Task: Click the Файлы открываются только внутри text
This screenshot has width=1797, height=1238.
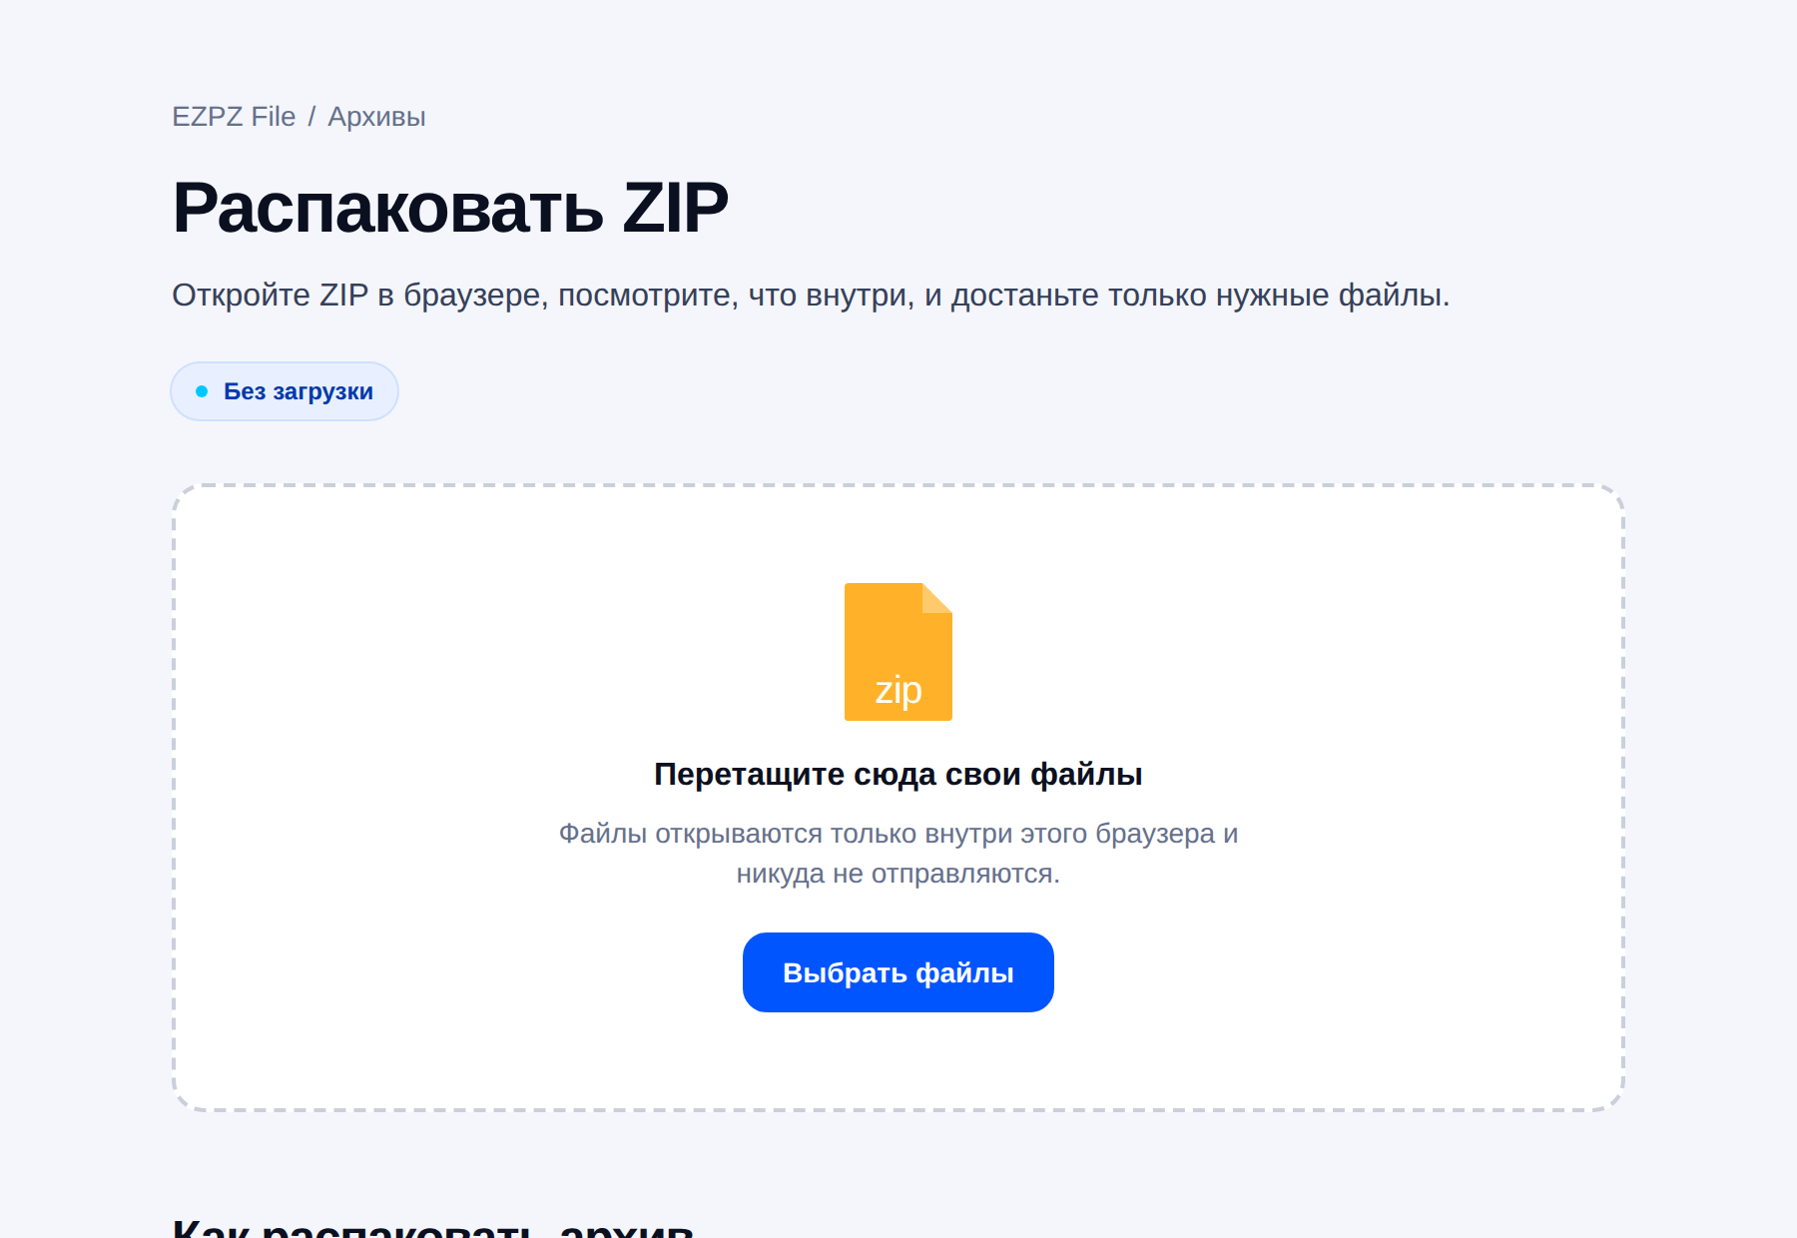Action: (898, 854)
